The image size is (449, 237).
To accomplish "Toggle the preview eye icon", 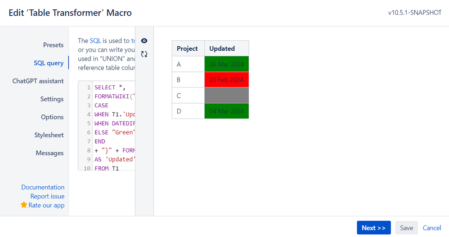I will (144, 41).
